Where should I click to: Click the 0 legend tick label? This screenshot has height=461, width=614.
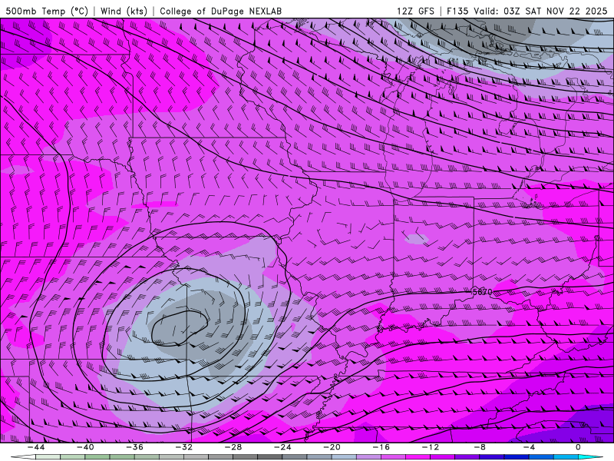tap(579, 447)
